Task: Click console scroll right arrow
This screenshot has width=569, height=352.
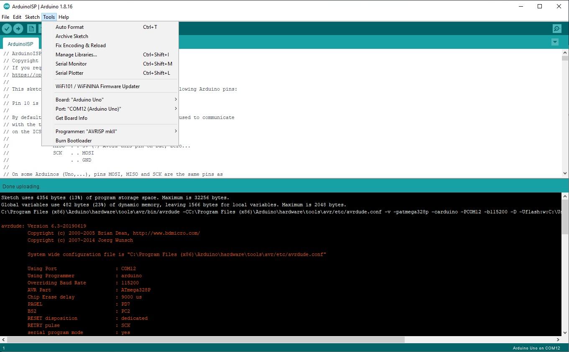Action: (x=558, y=339)
